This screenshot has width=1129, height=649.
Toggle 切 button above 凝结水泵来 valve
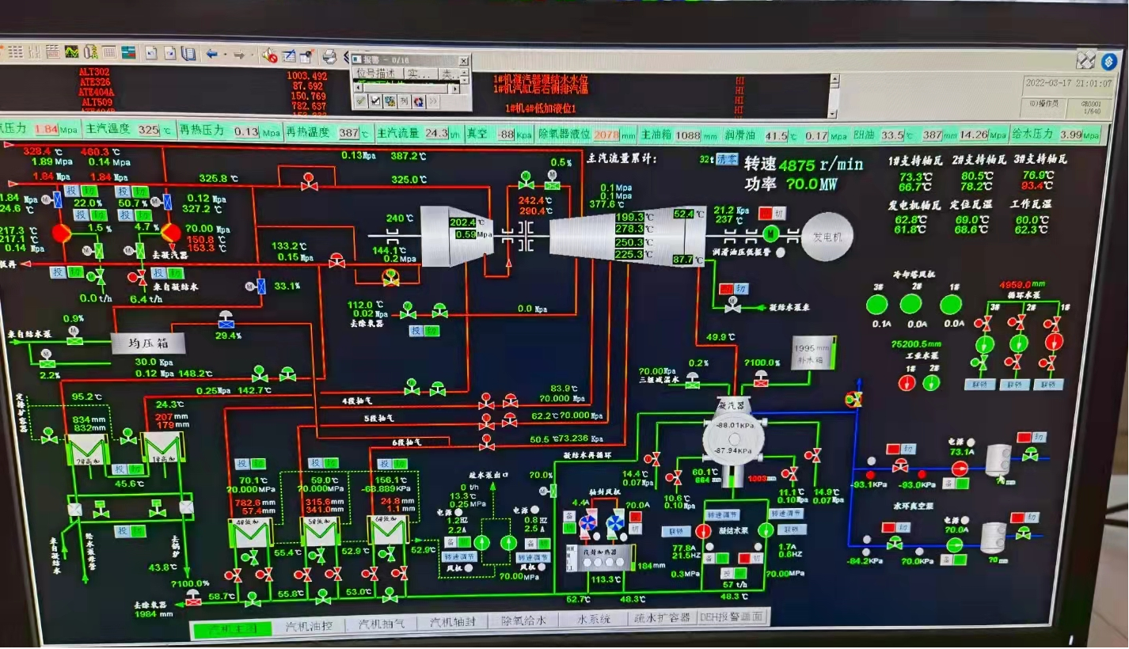741,289
